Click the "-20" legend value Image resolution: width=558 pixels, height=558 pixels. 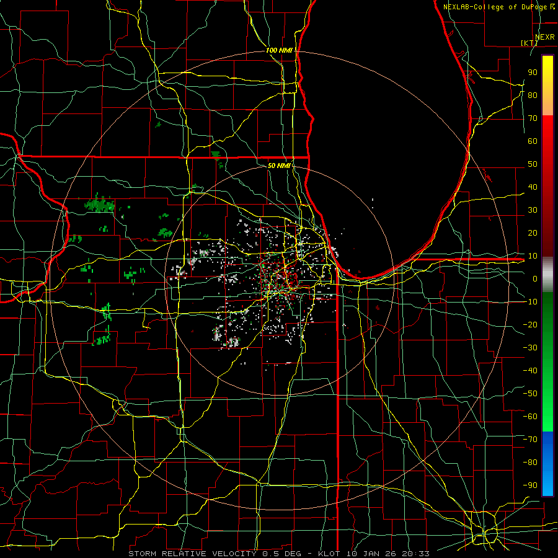(x=530, y=325)
